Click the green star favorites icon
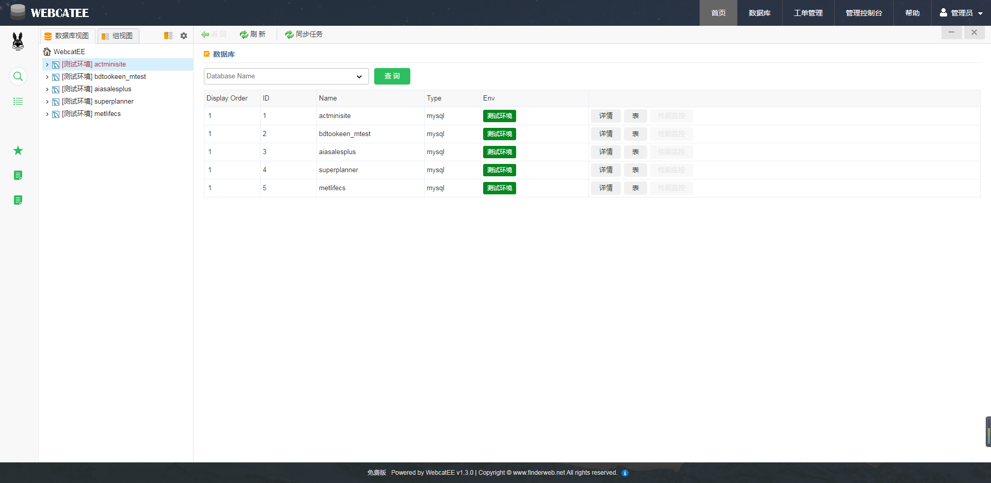Screen dimensions: 991x483 point(18,151)
